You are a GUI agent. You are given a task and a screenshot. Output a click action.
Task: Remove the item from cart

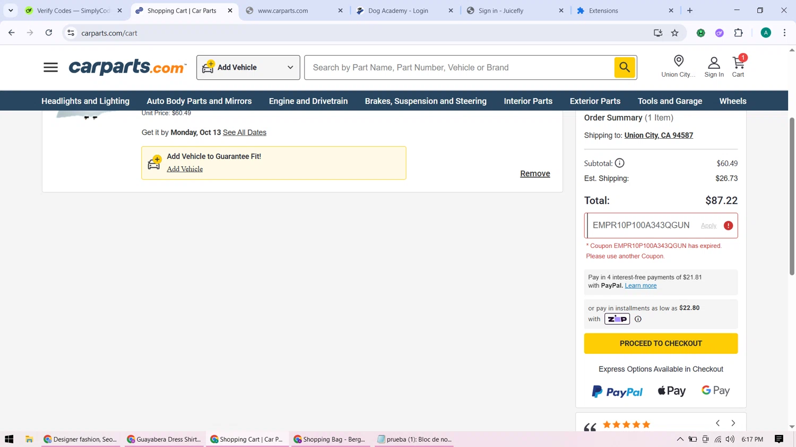pyautogui.click(x=535, y=174)
